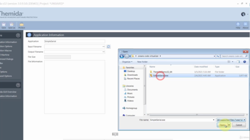Cancel the Open dialog

(x=239, y=125)
